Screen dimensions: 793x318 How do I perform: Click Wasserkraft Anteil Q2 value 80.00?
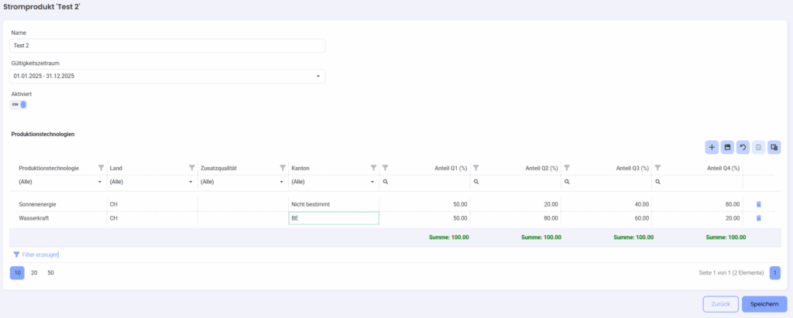(x=551, y=218)
